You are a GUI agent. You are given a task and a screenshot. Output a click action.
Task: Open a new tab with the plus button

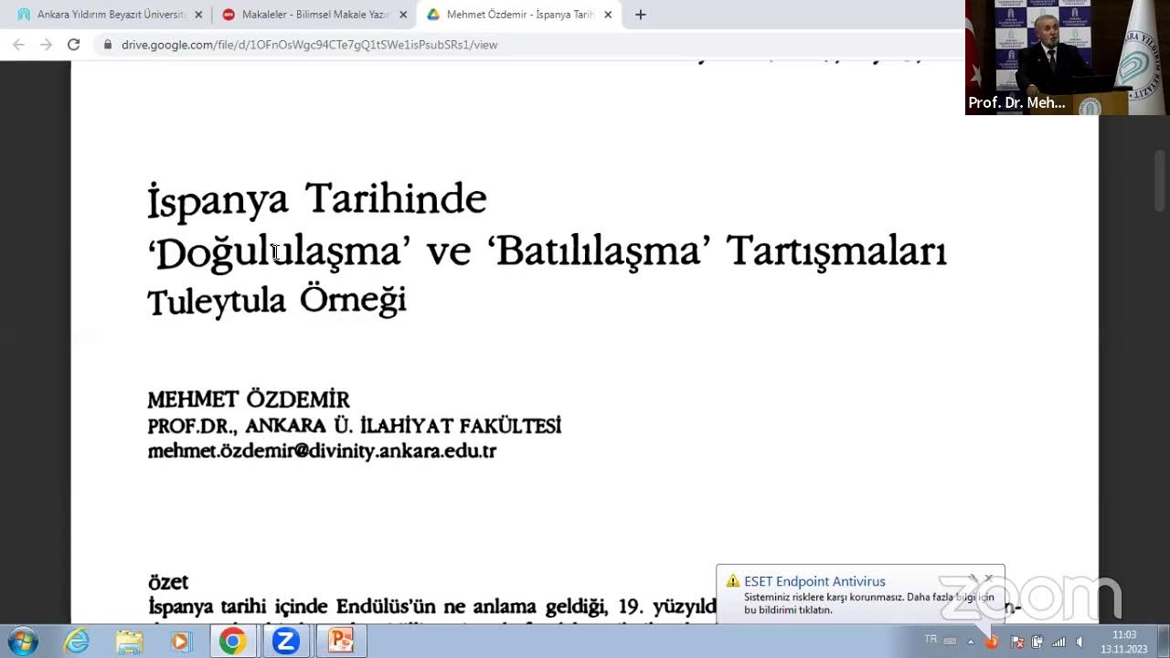tap(641, 15)
